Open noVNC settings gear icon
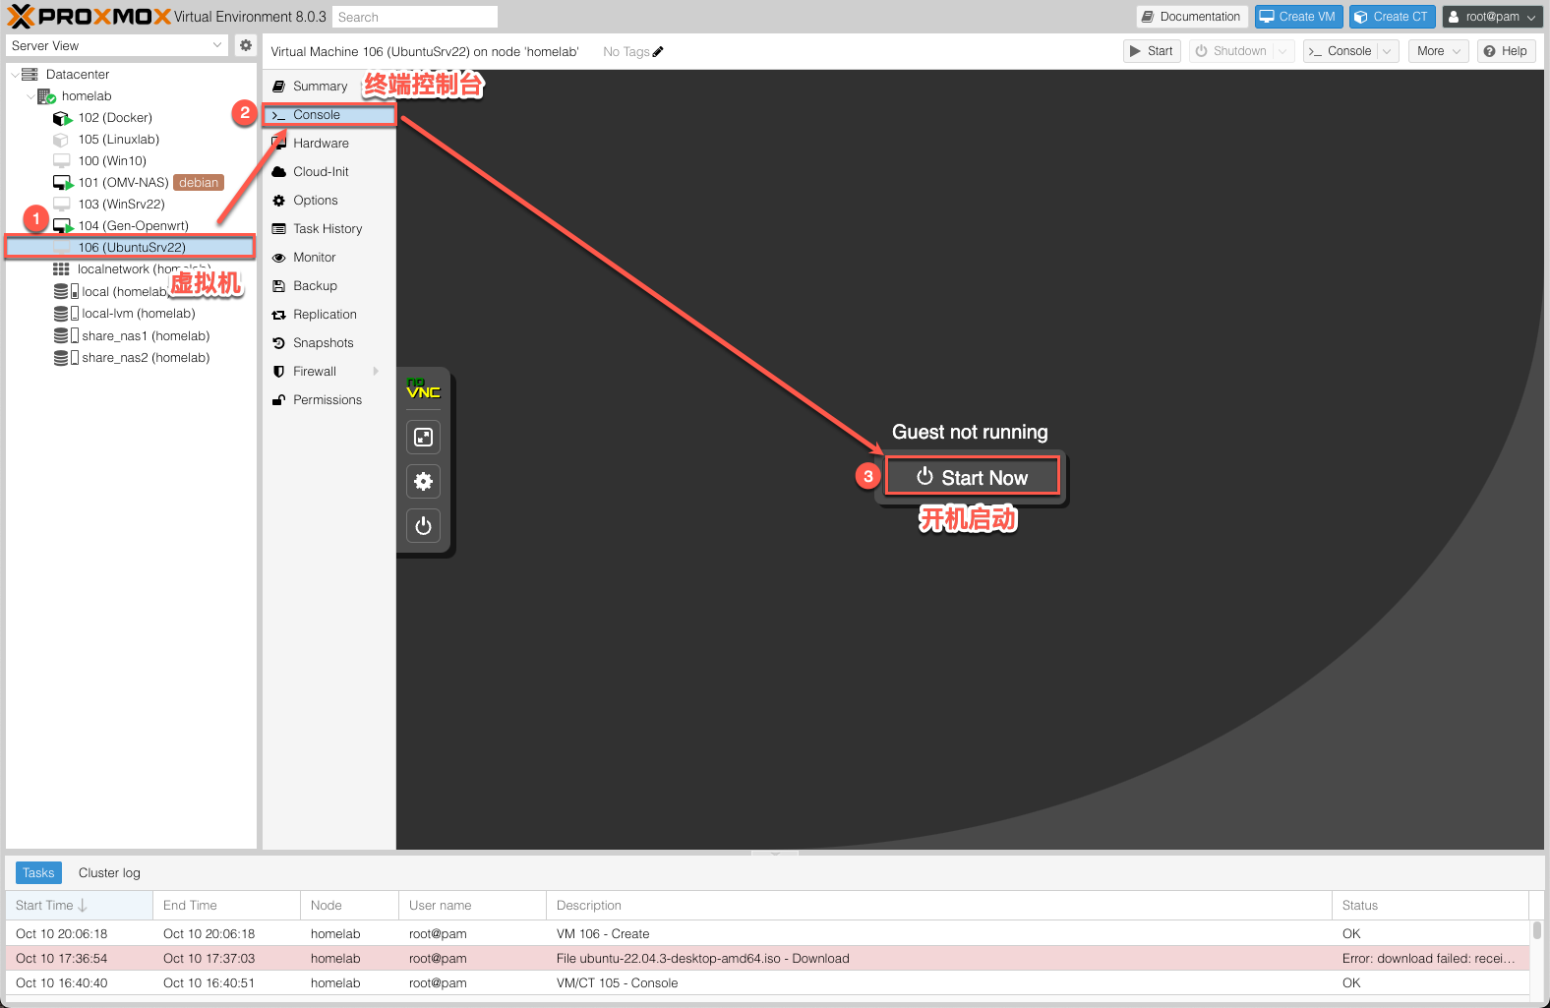Image resolution: width=1550 pixels, height=1008 pixels. click(x=424, y=482)
